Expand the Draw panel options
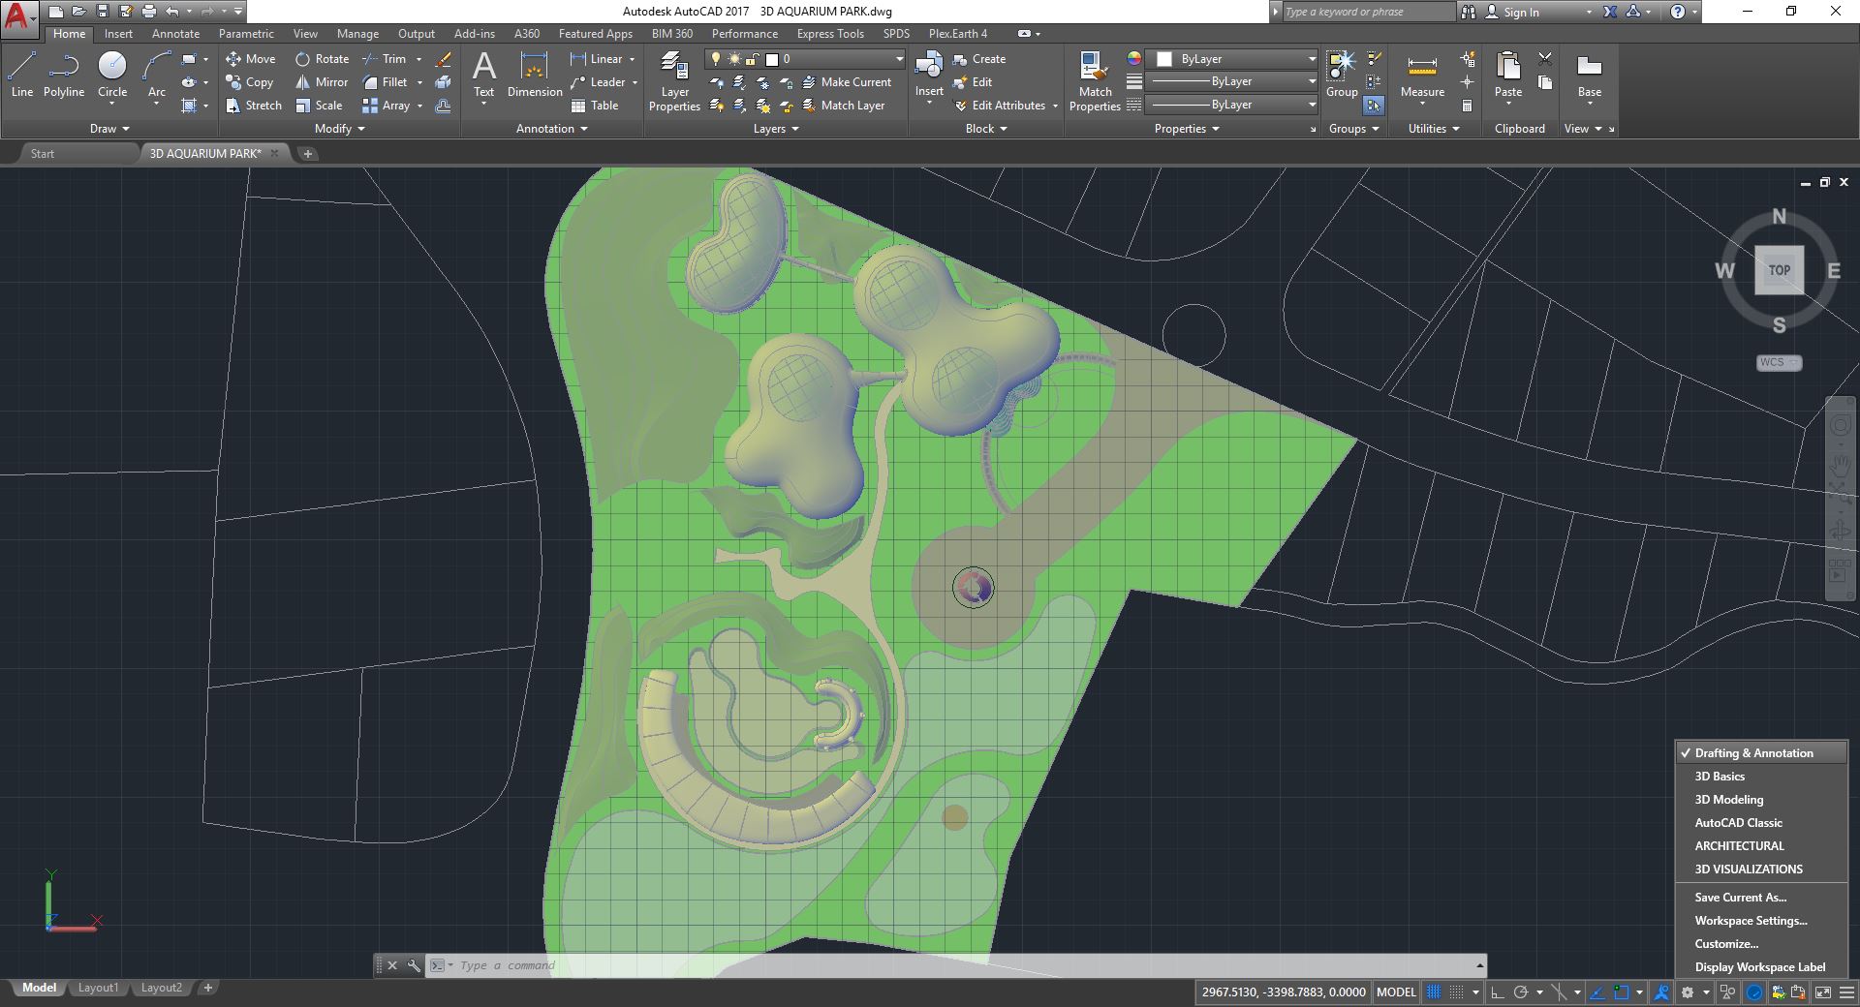This screenshot has width=1860, height=1007. point(109,129)
